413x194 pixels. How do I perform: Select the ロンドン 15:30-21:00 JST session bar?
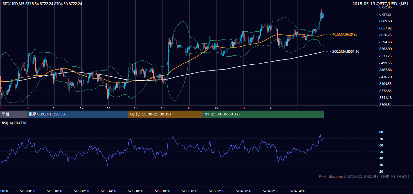click(x=165, y=114)
